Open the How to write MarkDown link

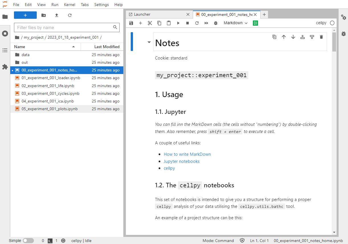point(187,154)
